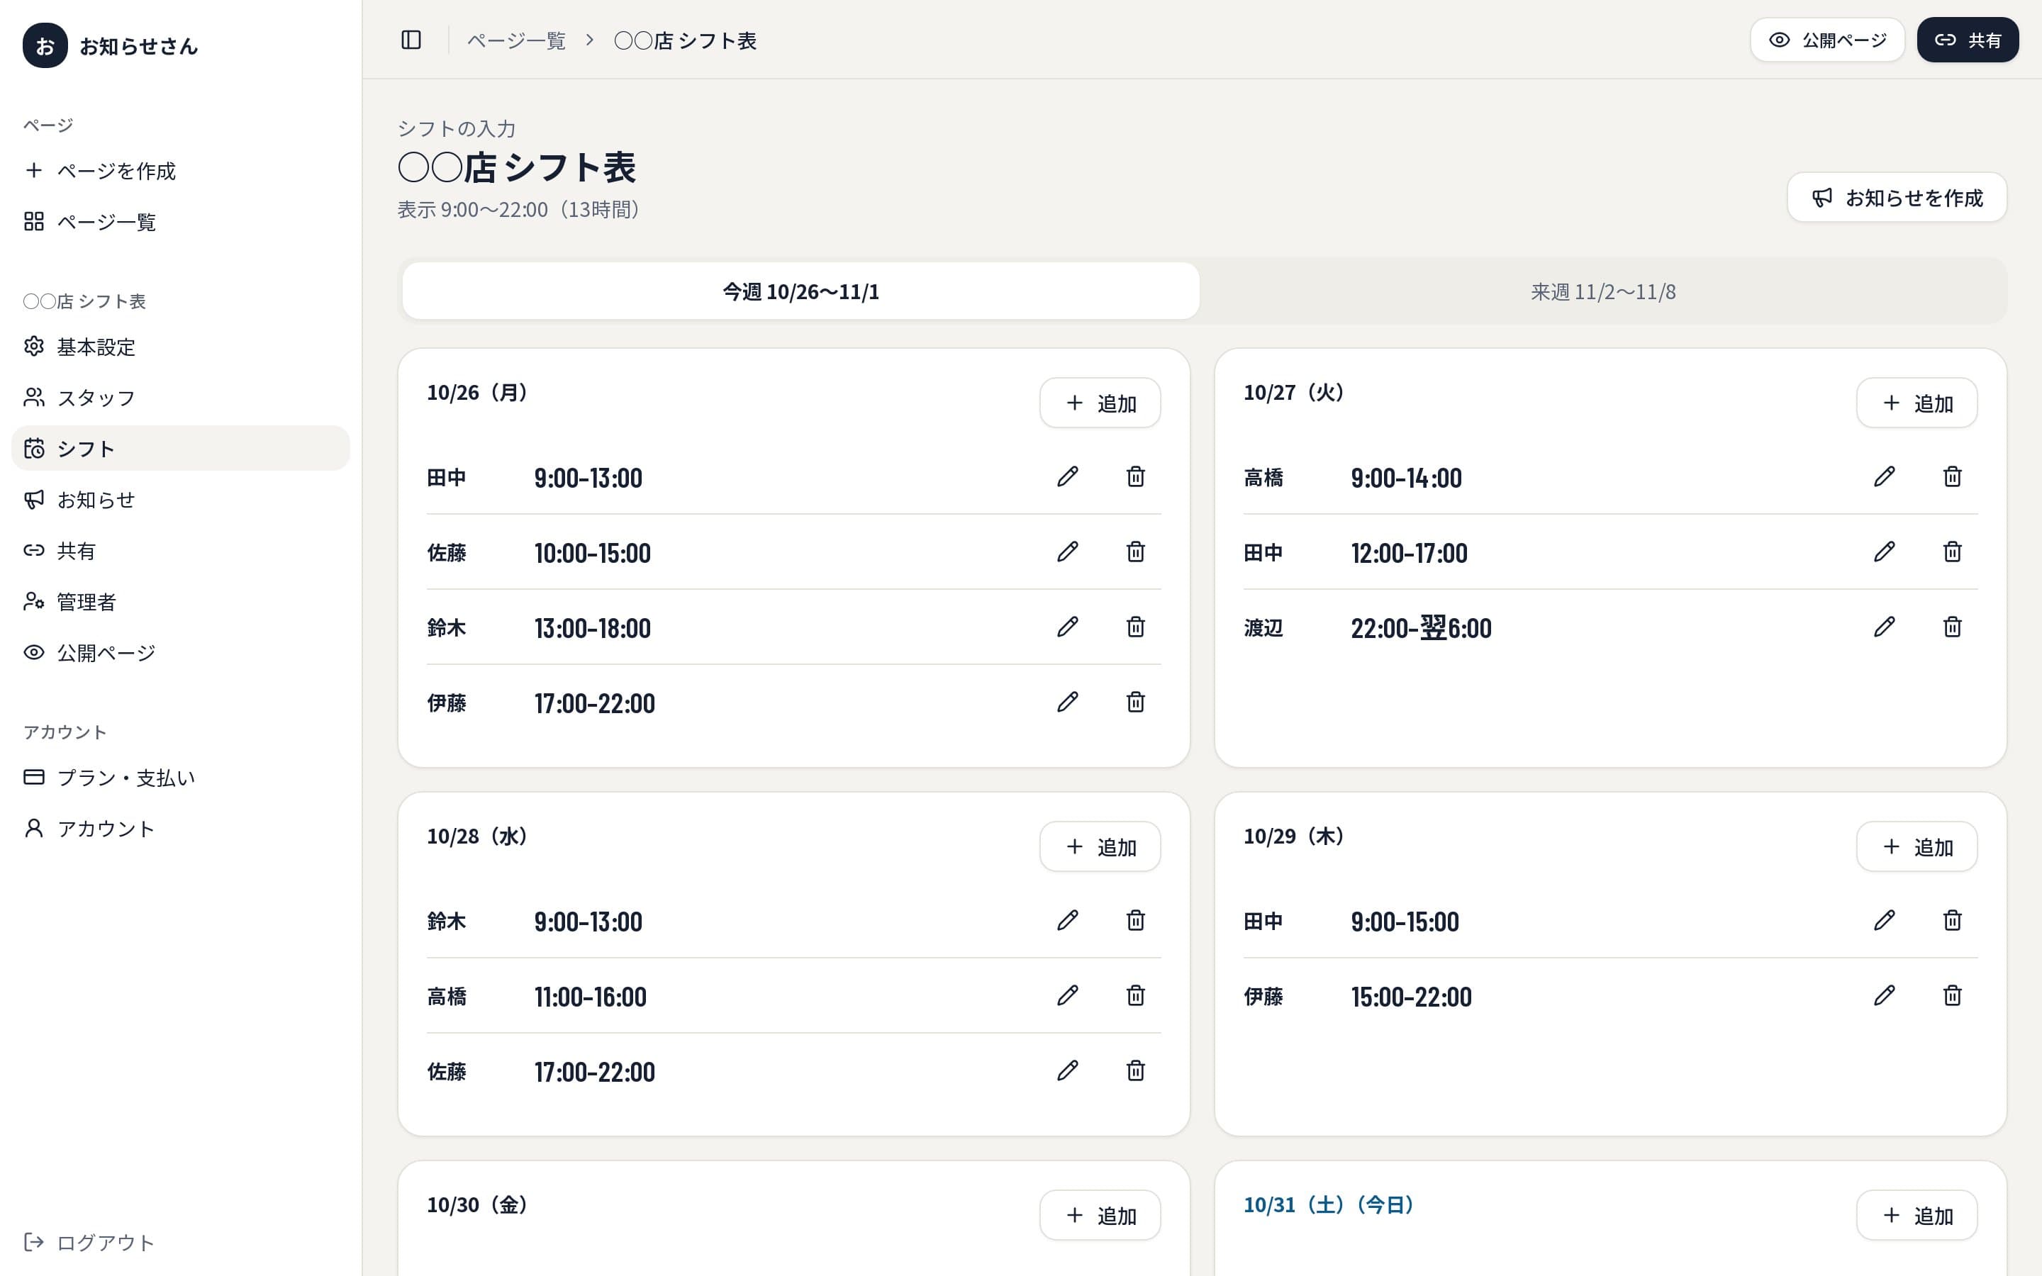Edit 田中 12:00-17:00 shift
2042x1276 pixels.
click(x=1884, y=552)
